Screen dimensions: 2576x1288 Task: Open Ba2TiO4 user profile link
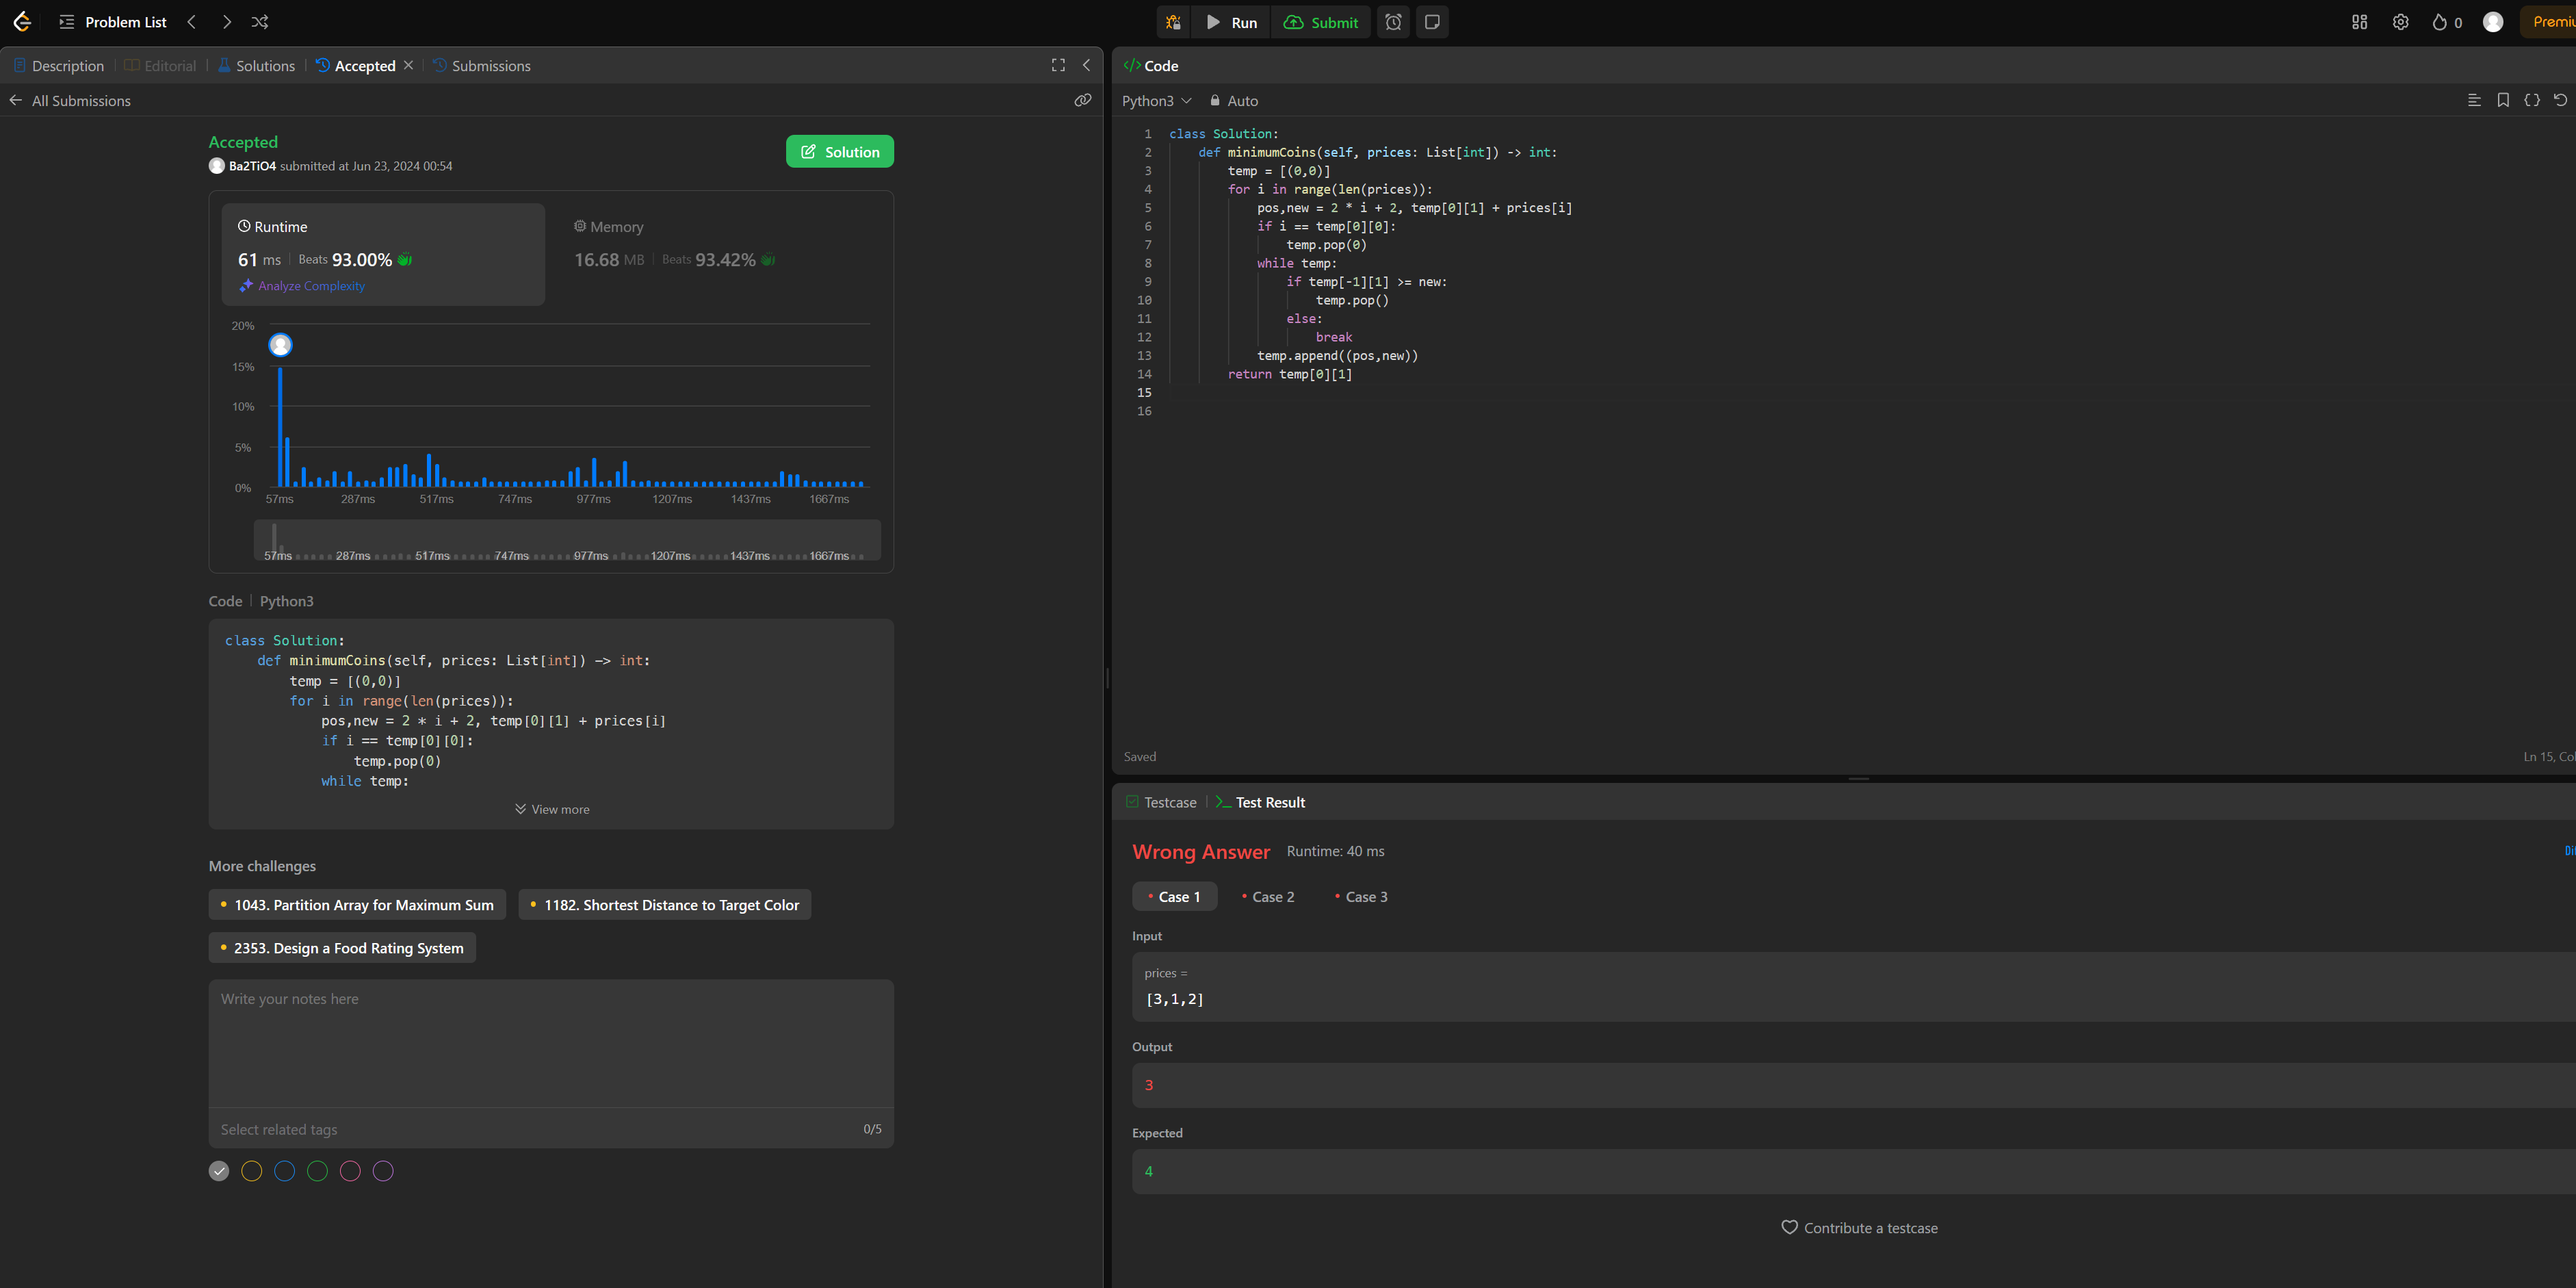pos(252,166)
